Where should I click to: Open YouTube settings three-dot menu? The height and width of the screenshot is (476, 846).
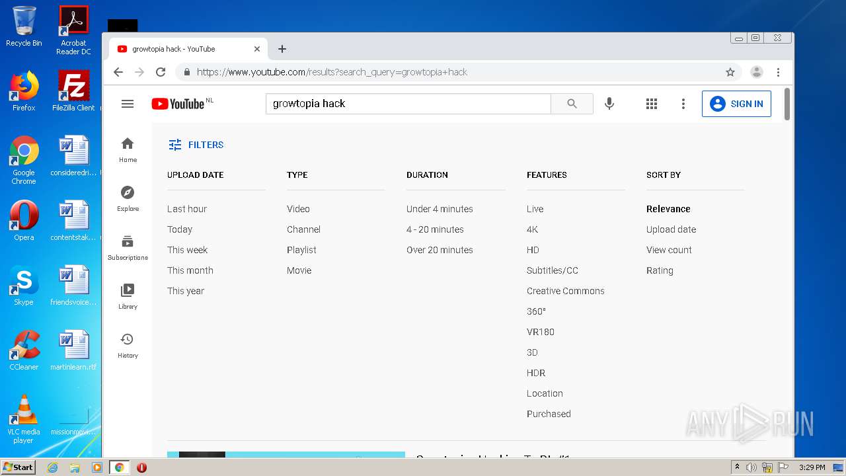pyautogui.click(x=683, y=104)
